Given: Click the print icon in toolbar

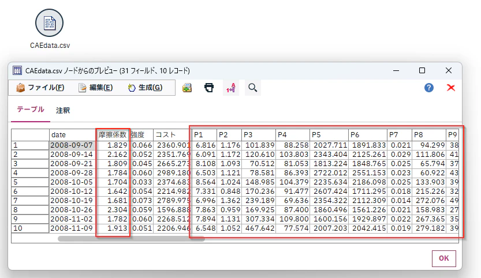Looking at the screenshot, I should pyautogui.click(x=209, y=88).
